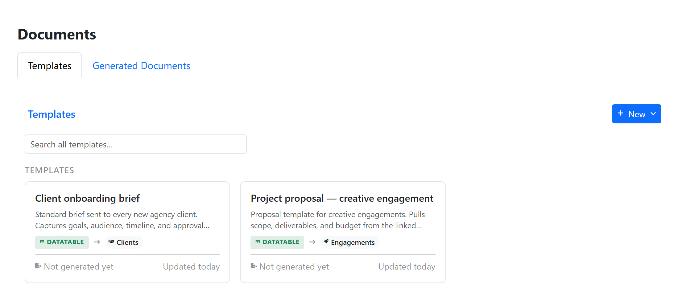
Task: Click the Engagements datatable tag
Action: click(x=349, y=242)
